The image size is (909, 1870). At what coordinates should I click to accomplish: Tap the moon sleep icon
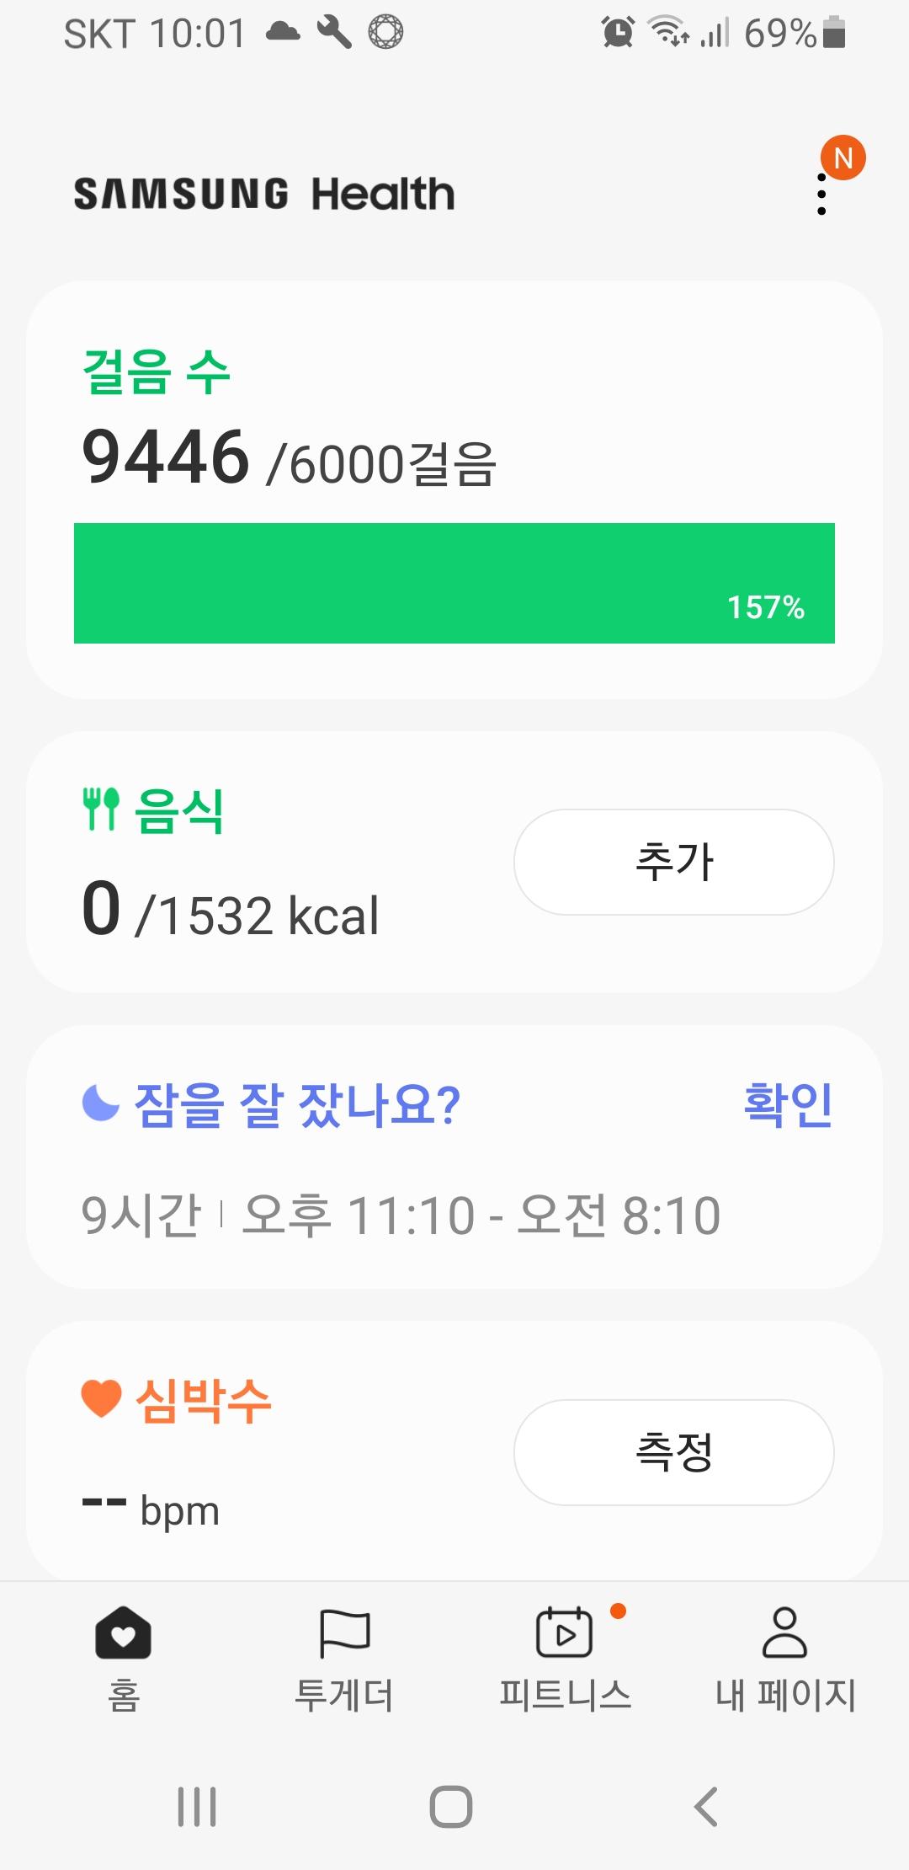click(101, 1103)
